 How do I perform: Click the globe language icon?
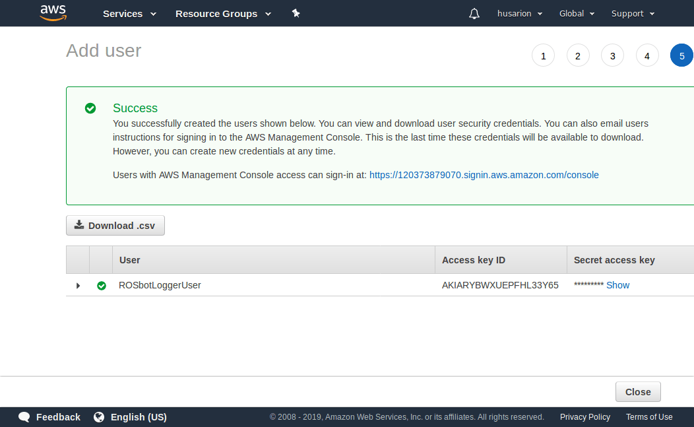(99, 417)
